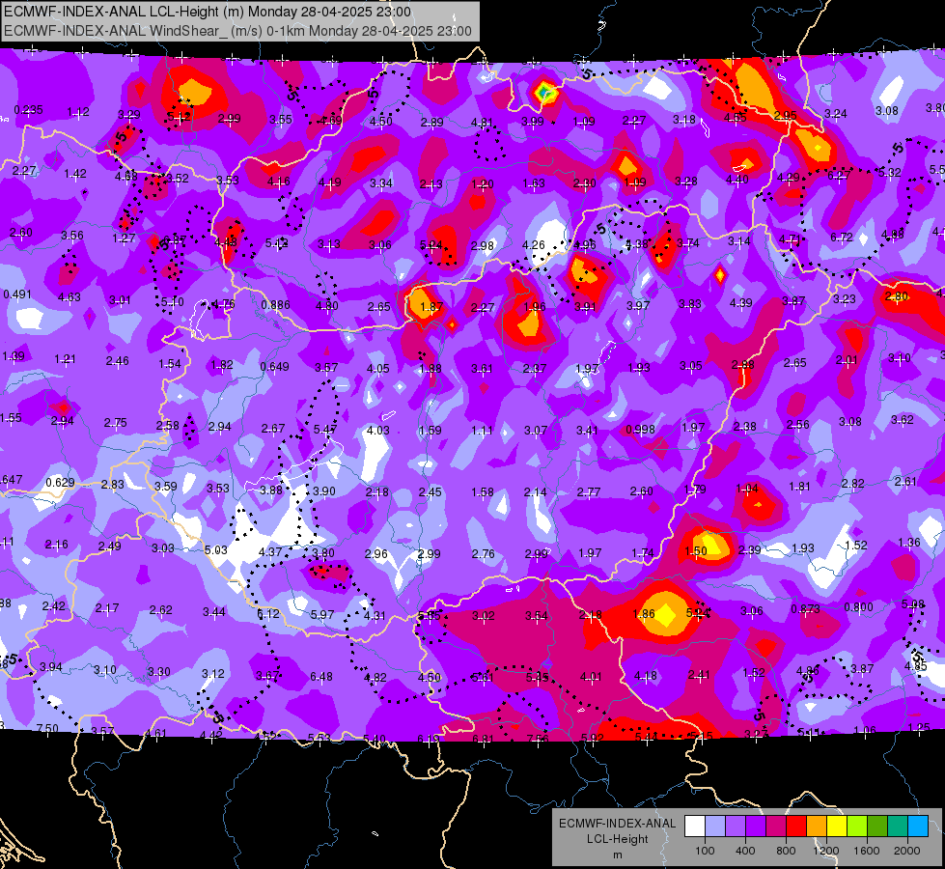The image size is (945, 869).
Task: Click the 800 legend scale label
Action: [x=786, y=851]
